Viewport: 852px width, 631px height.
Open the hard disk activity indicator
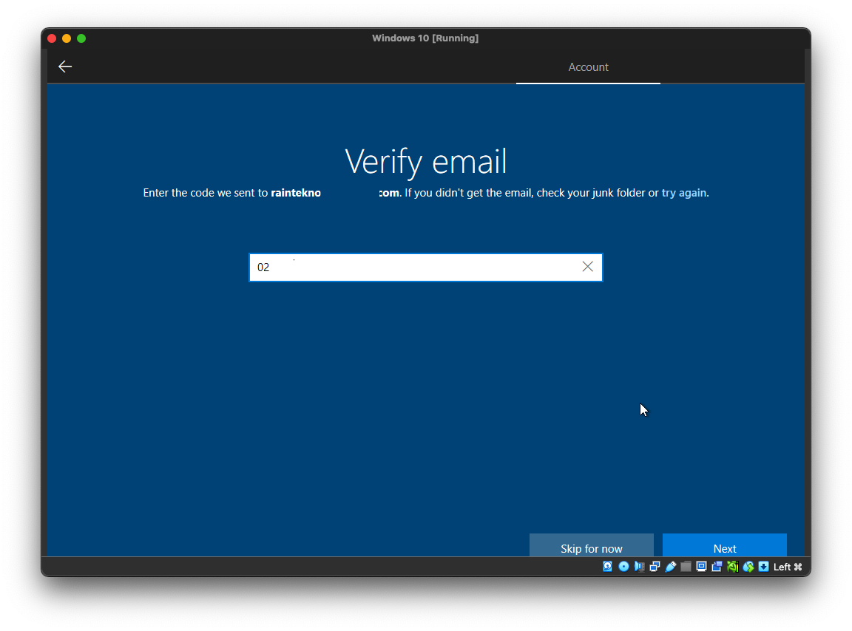(608, 567)
